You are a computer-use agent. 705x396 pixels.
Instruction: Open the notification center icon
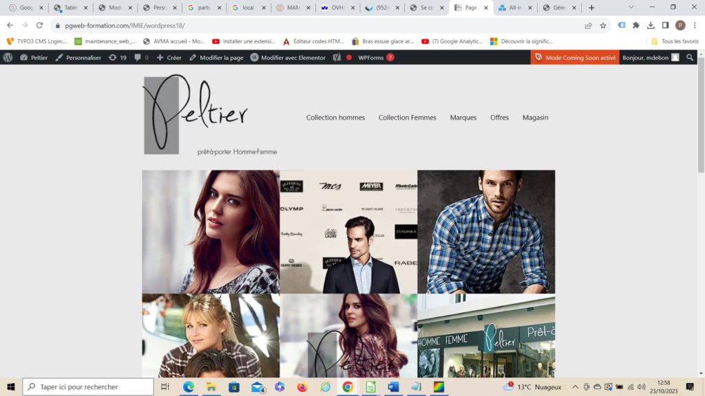coord(690,386)
